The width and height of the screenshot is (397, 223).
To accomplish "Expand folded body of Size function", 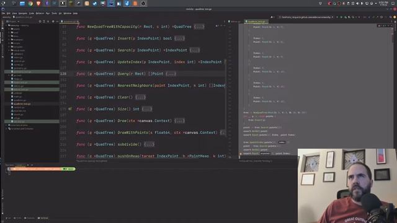I will pos(147,109).
